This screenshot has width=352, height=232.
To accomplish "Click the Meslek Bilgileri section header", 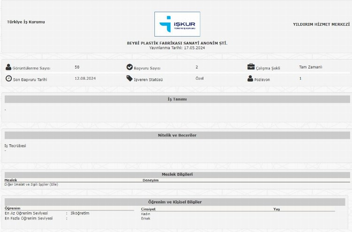I will click(x=177, y=174).
